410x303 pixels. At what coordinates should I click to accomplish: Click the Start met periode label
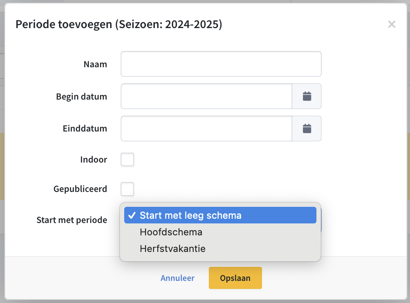click(72, 220)
